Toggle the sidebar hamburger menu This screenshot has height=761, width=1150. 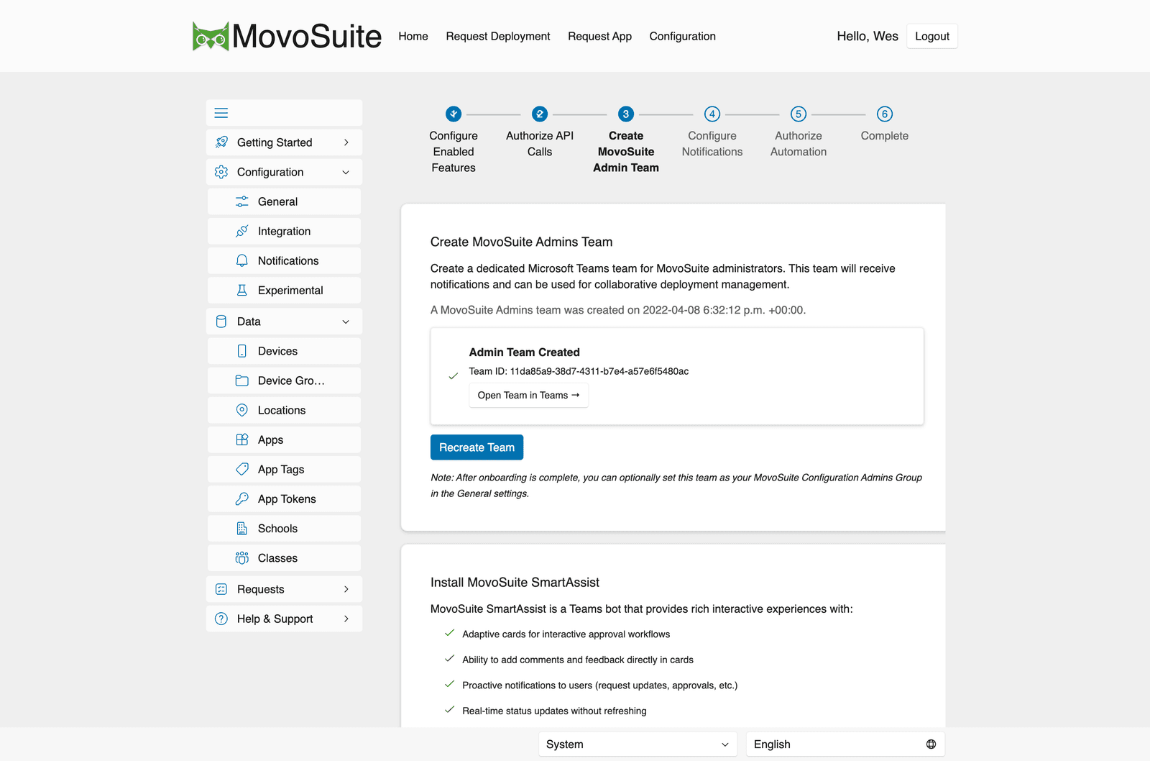click(221, 113)
